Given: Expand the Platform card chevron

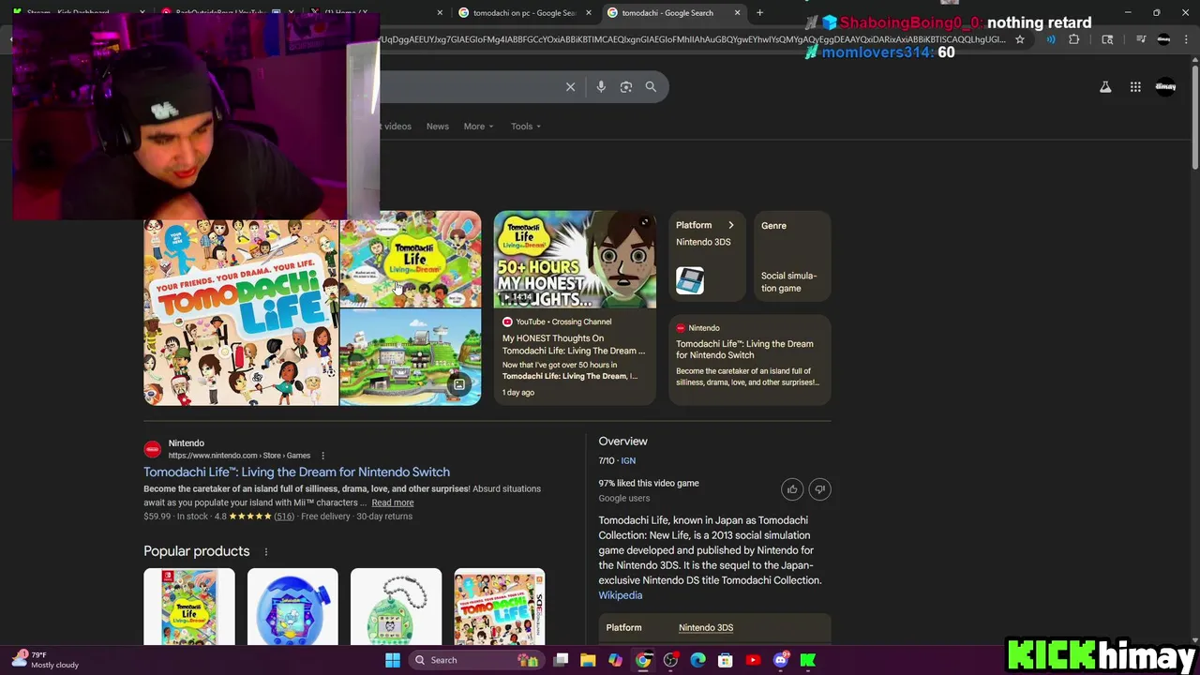Looking at the screenshot, I should 731,225.
